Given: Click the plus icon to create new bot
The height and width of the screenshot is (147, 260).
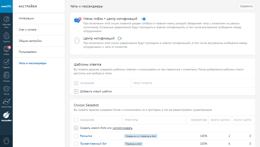Looking at the screenshot, I should [x=76, y=128].
